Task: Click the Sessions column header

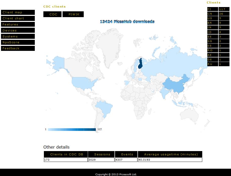Action: (x=101, y=154)
